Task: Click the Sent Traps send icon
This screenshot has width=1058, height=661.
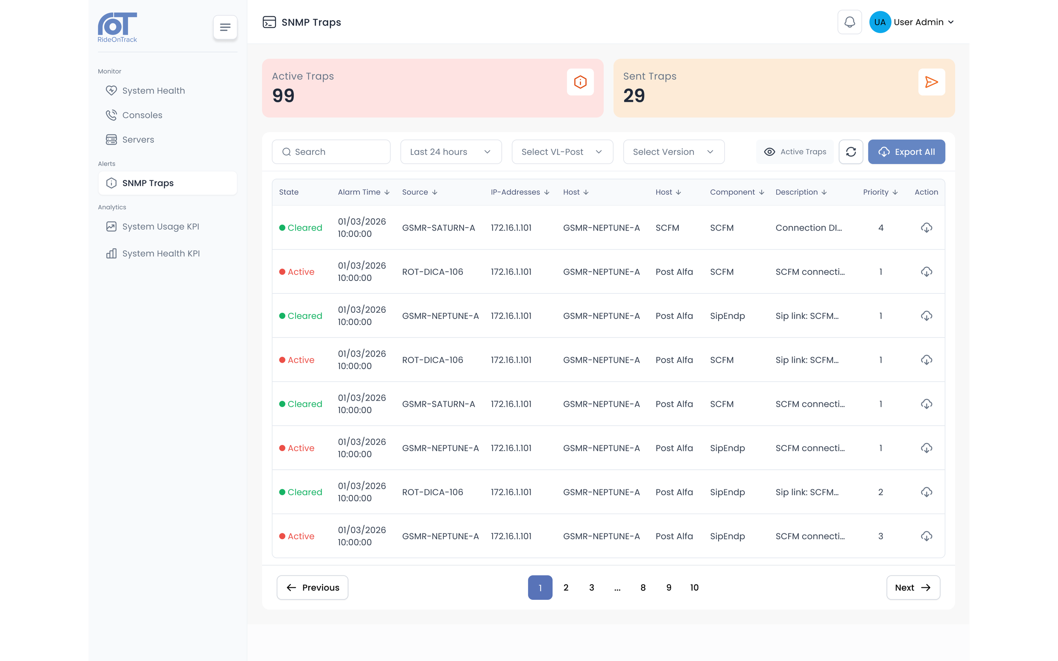Action: click(932, 82)
